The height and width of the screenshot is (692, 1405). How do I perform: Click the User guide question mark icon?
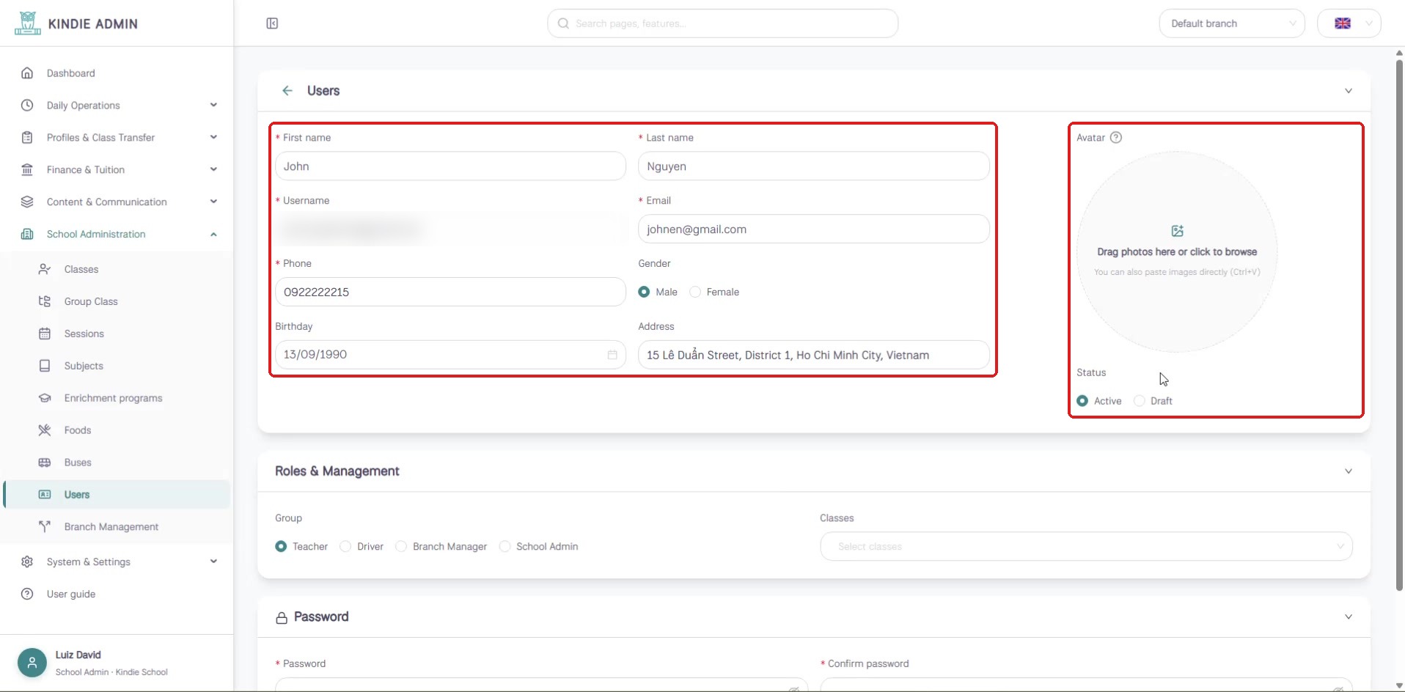(27, 595)
